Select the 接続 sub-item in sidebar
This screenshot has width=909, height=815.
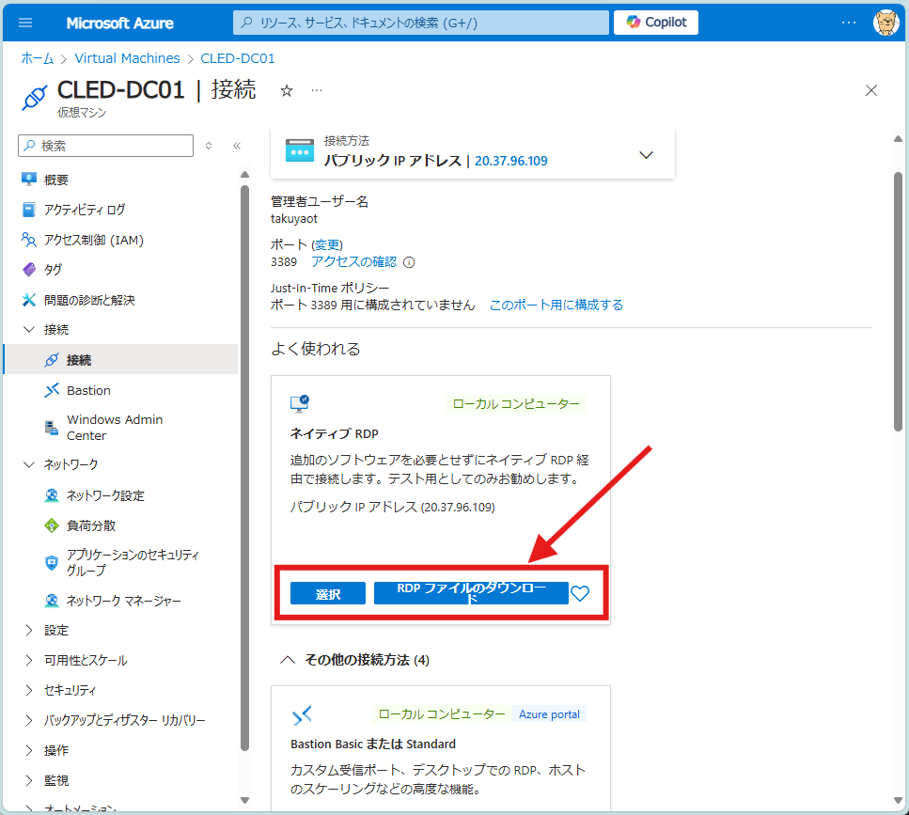122,359
